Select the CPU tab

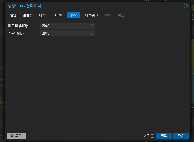pos(59,15)
